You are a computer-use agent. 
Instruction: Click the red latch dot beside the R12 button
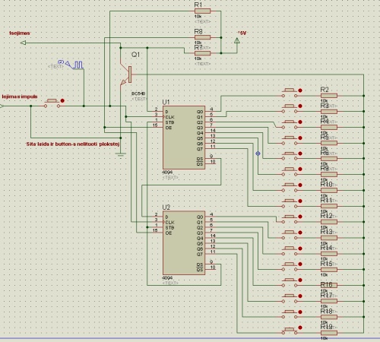click(x=300, y=217)
